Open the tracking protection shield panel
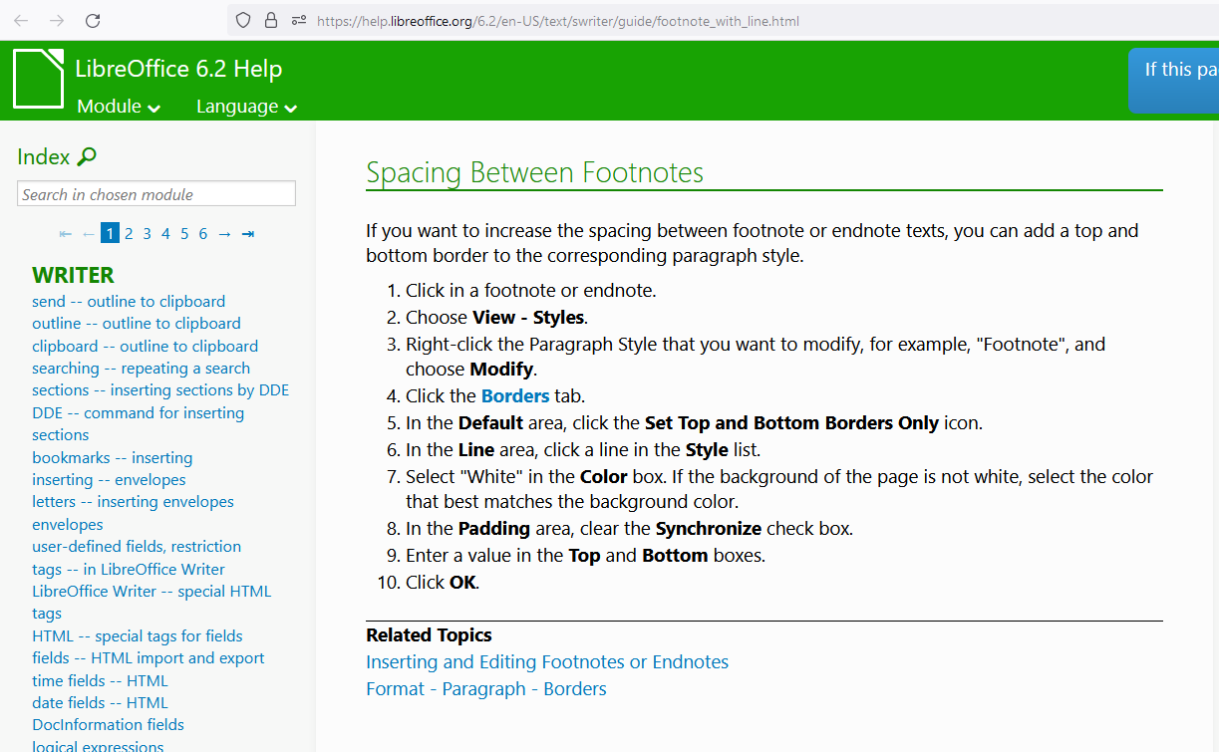The width and height of the screenshot is (1219, 752). click(239, 20)
